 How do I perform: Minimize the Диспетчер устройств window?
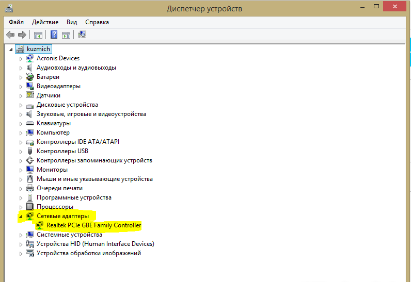tap(362, 7)
